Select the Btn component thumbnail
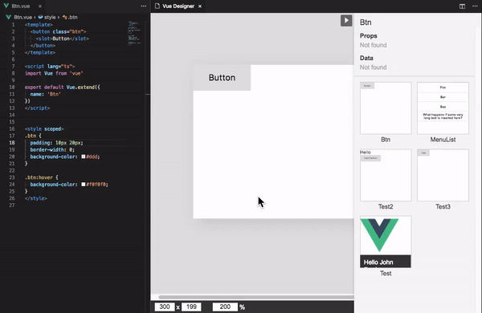 click(386, 108)
